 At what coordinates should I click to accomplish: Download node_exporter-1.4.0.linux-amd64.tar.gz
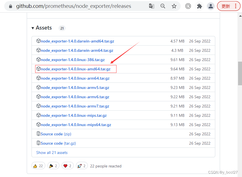click(x=75, y=69)
